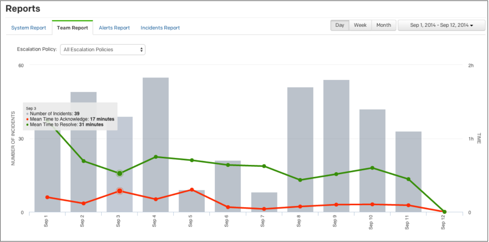Switch to the System Report tab

(x=29, y=28)
